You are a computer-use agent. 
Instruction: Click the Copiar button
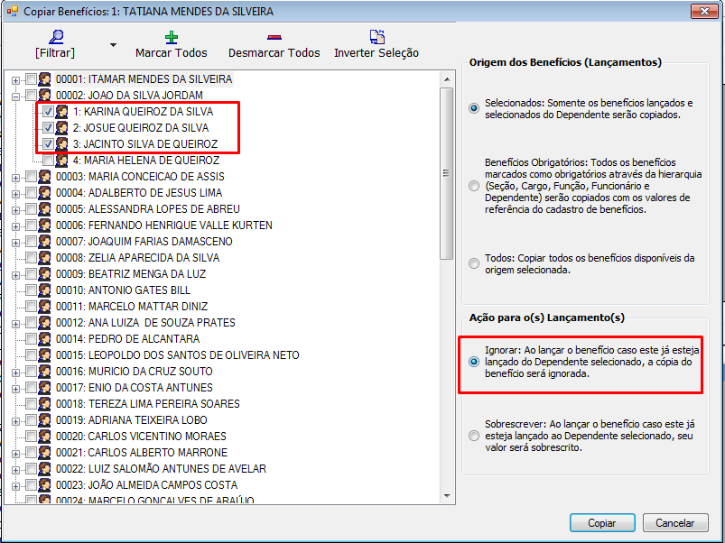coord(602,523)
